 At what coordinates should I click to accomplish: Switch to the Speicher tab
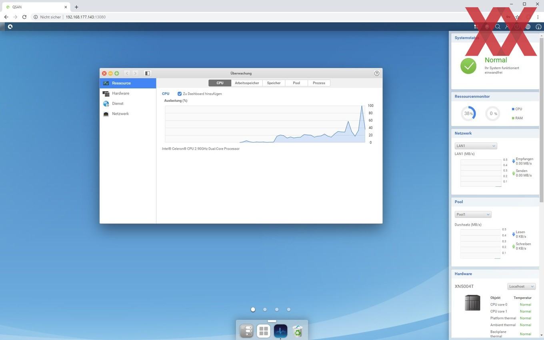coord(274,83)
